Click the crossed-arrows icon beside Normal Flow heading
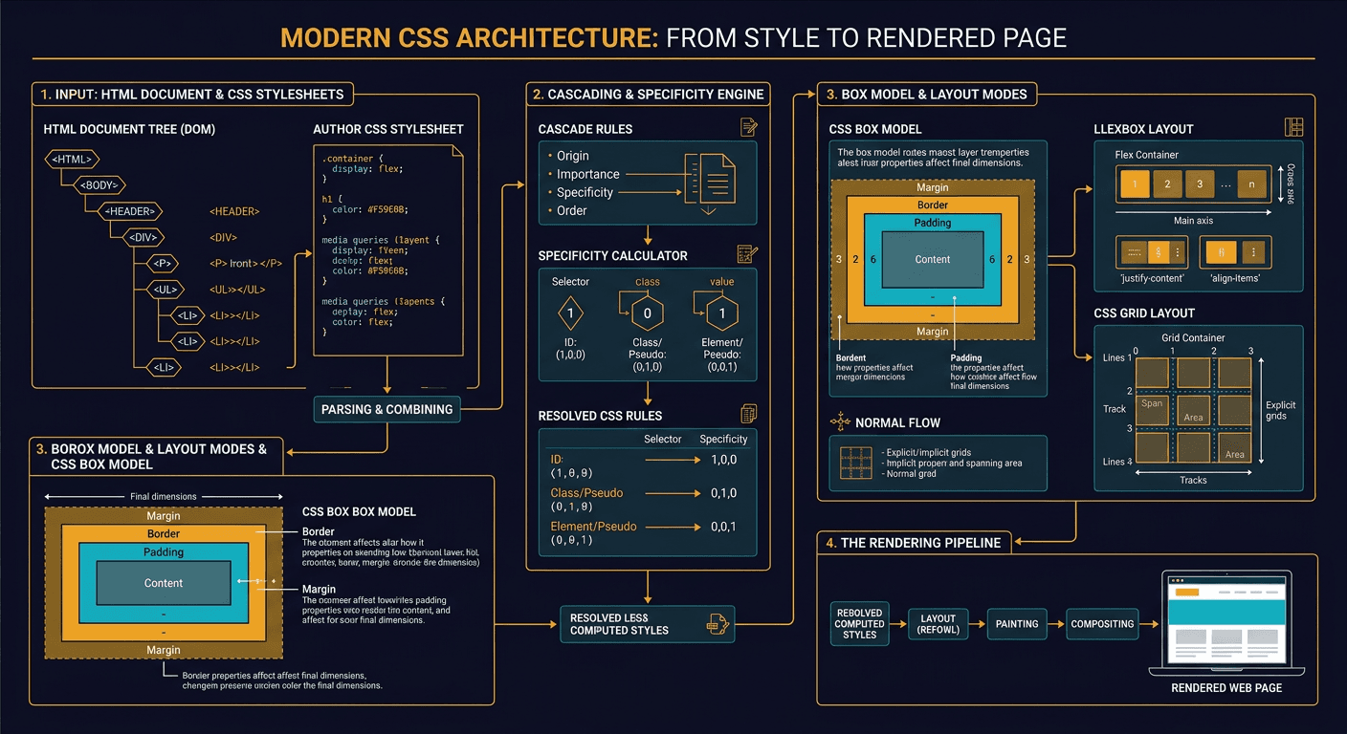The height and width of the screenshot is (734, 1347). pyautogui.click(x=842, y=421)
